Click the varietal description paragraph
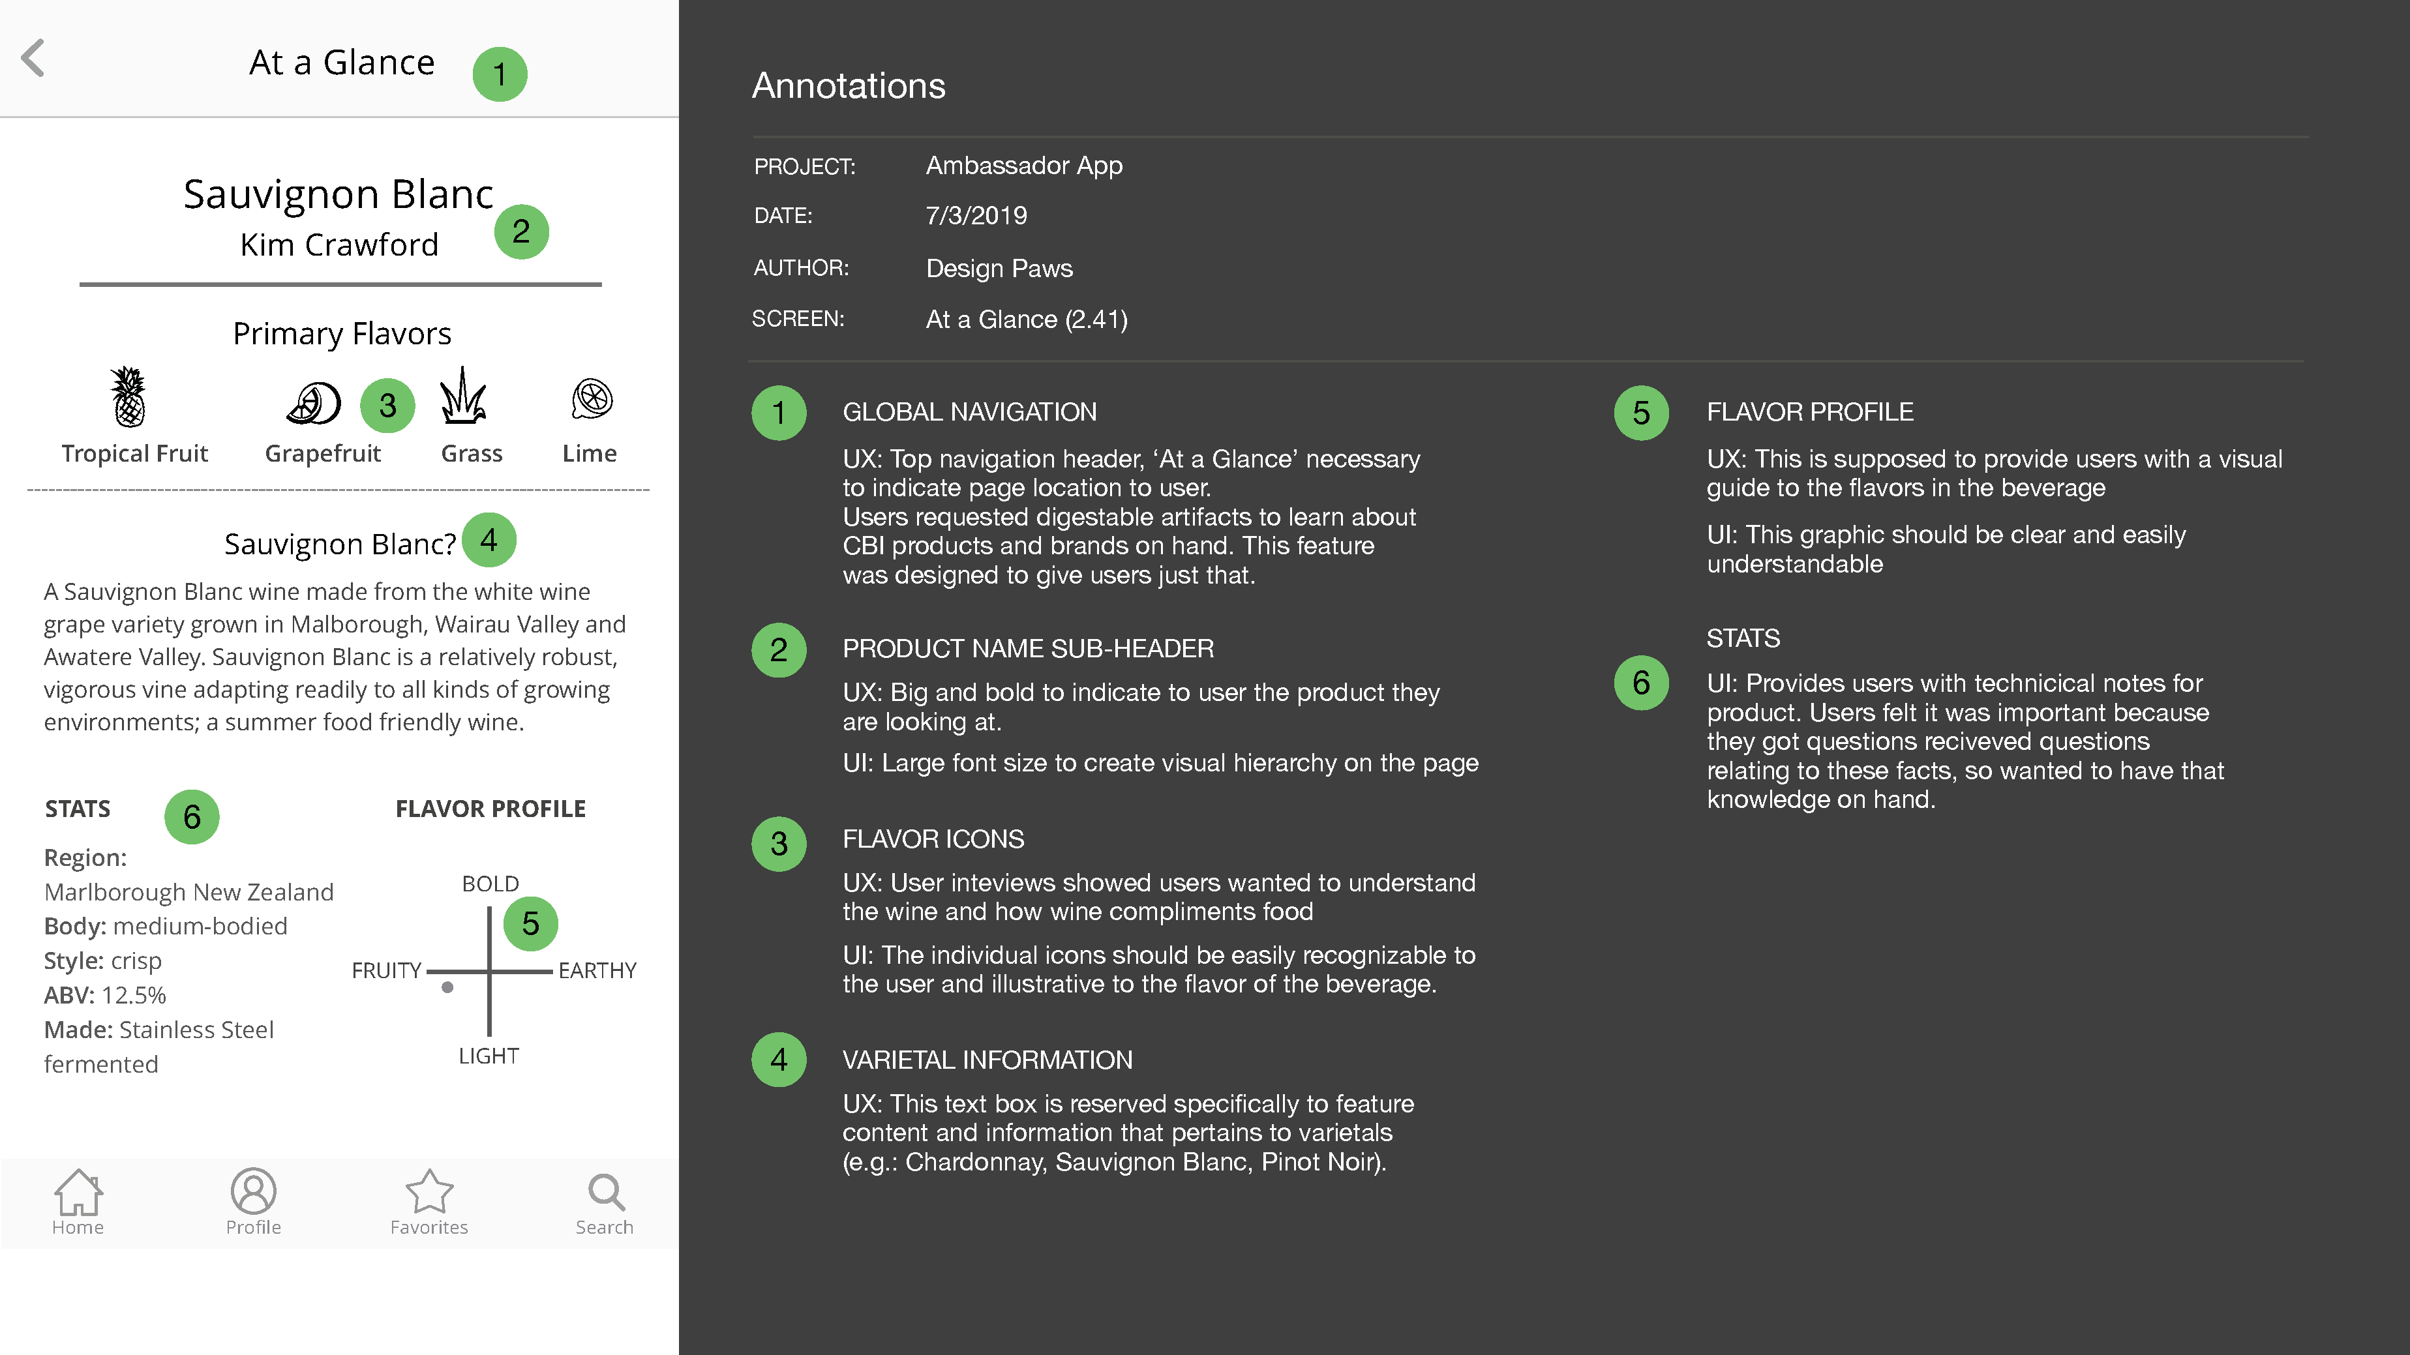 click(335, 657)
